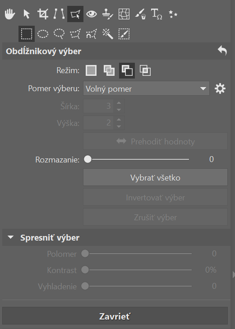This screenshot has width=235, height=329.
Task: Click the Vybrať všetko button
Action: pos(155,177)
